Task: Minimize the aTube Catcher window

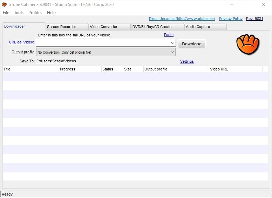Action: tap(232, 5)
